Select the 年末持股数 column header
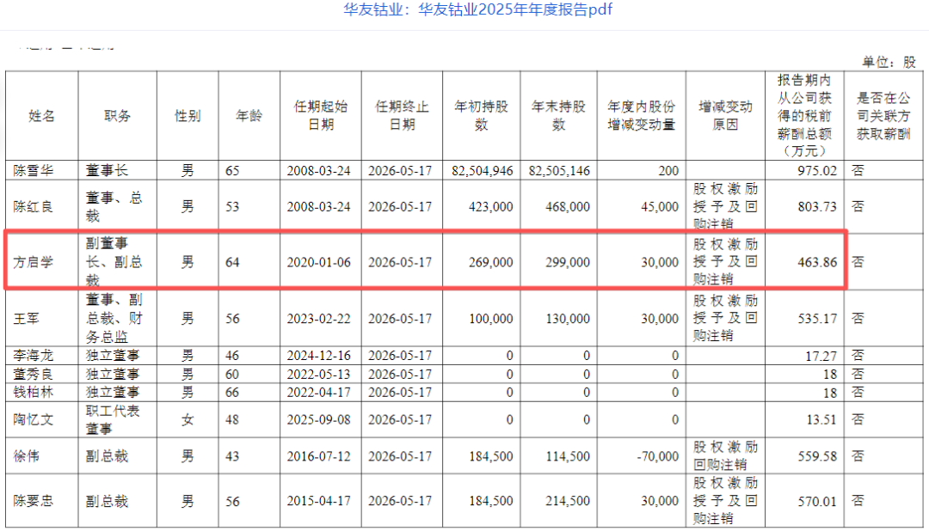Viewport: 929px width, 531px height. coord(558,115)
